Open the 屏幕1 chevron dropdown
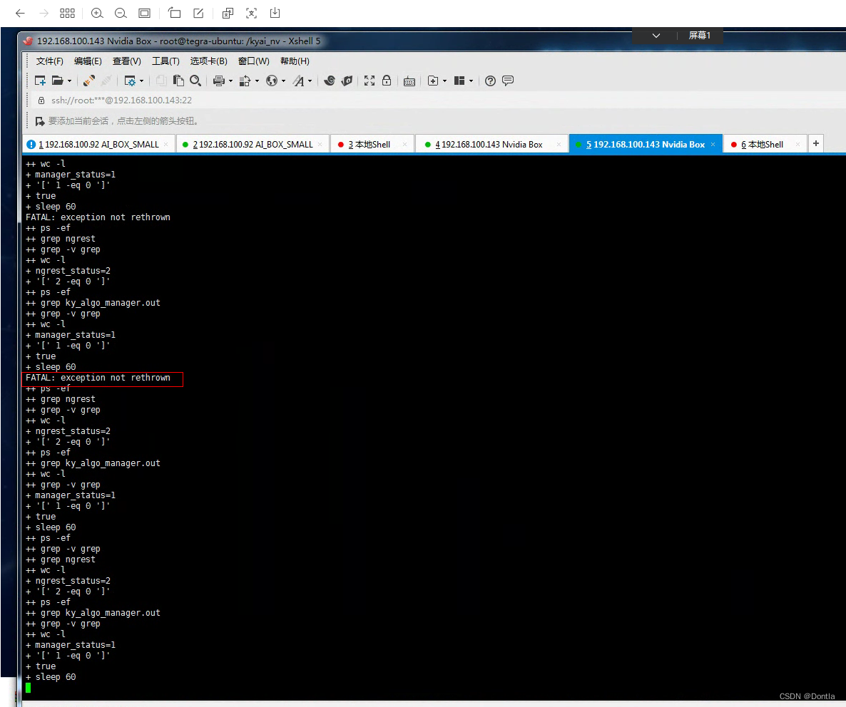 click(x=656, y=35)
